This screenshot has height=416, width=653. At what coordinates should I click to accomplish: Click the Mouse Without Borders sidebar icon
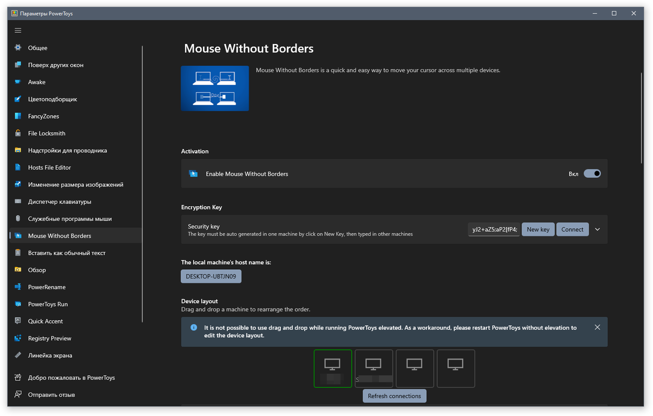[18, 236]
